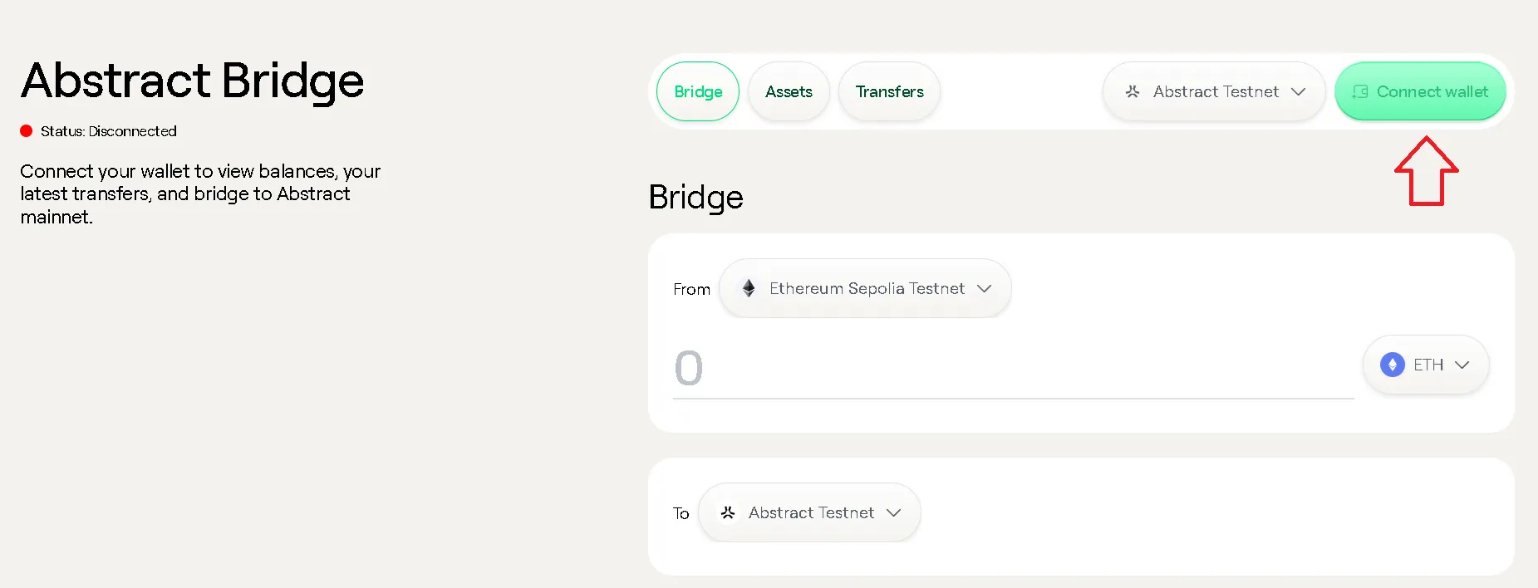This screenshot has height=588, width=1538.
Task: Click the red upward arrow annotation
Action: 1426,170
